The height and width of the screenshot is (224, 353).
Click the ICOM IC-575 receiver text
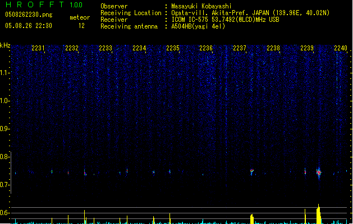[x=225, y=20]
